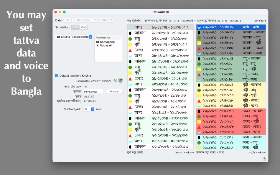
Task: Click the সূর্যাস্ত time value ১৭:২২:৪৫
Action: (x=89, y=96)
